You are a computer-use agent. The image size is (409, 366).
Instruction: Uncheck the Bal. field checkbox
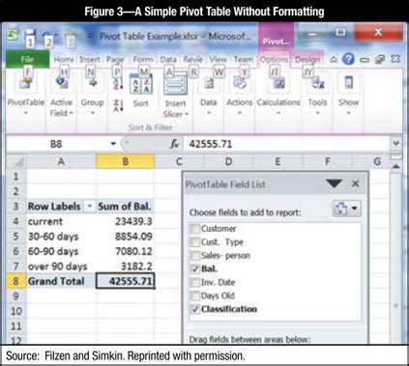pyautogui.click(x=194, y=268)
